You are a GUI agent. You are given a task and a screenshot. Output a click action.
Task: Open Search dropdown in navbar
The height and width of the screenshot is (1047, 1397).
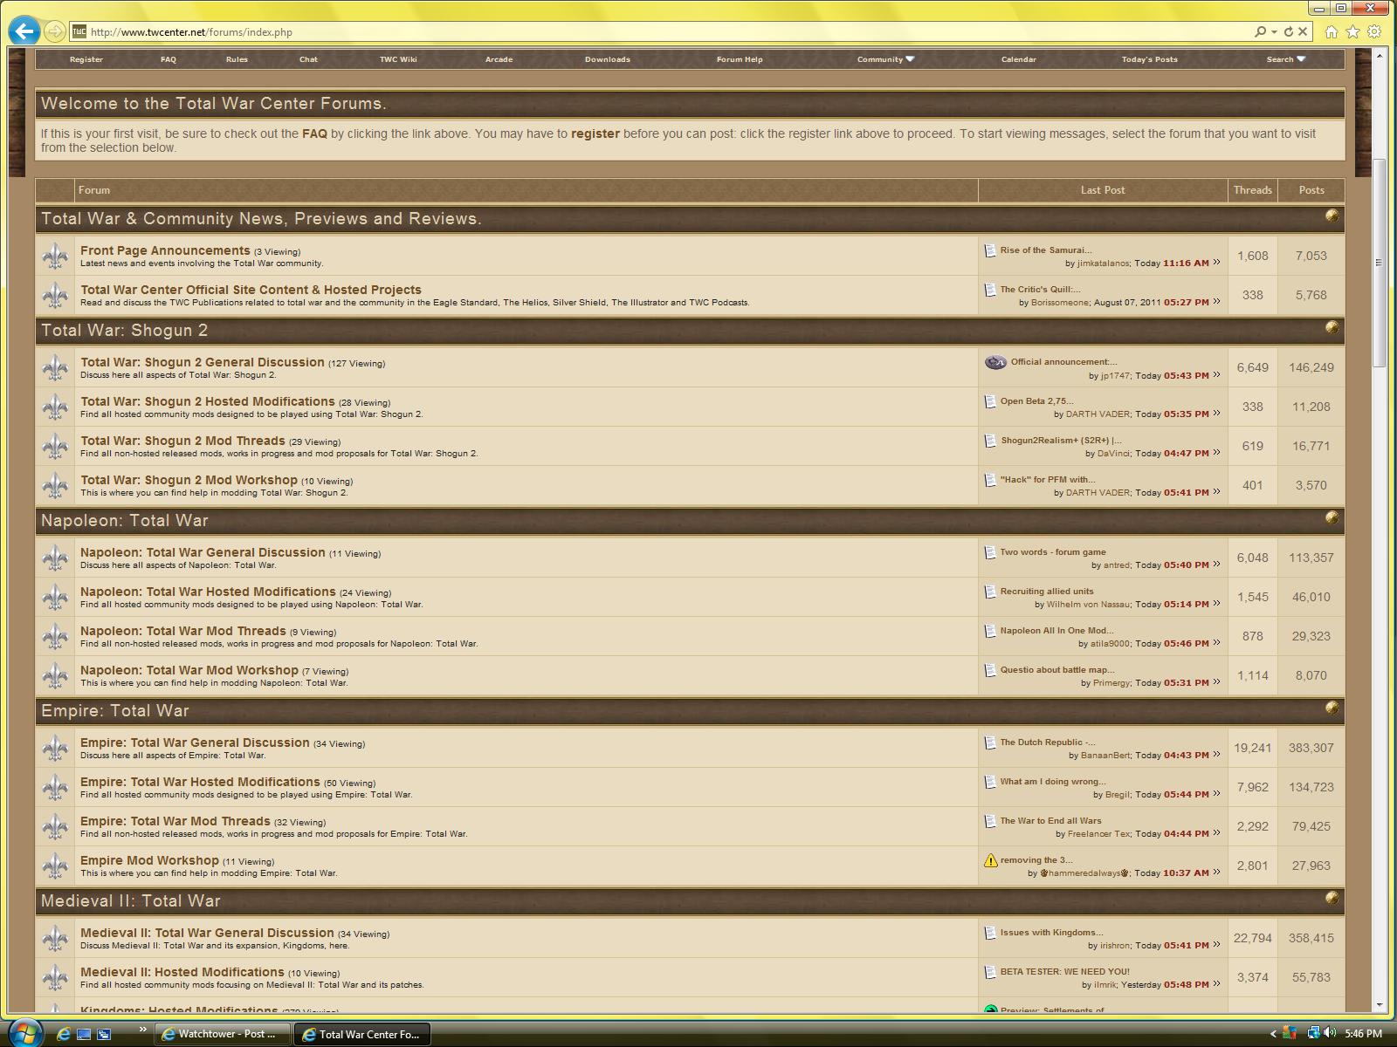1286,59
